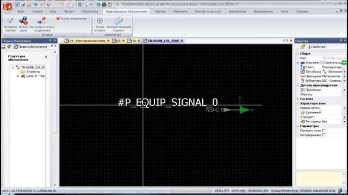This screenshot has width=348, height=195.
Task: Toggle the Показать точку checkbox
Action: tap(324, 131)
